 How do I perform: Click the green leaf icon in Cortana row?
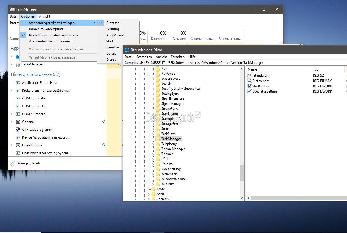[x=104, y=122]
